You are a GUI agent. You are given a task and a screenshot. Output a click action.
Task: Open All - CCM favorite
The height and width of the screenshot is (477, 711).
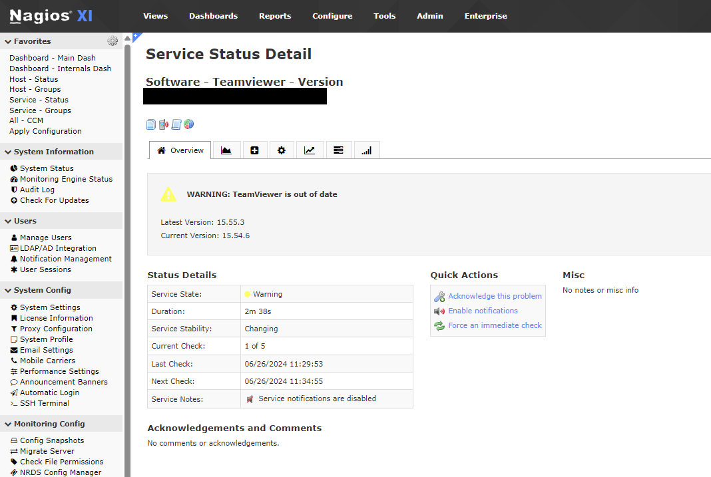[27, 120]
